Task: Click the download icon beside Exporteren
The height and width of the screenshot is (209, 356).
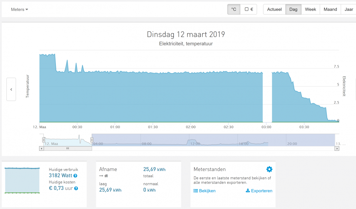Action: pyautogui.click(x=248, y=191)
